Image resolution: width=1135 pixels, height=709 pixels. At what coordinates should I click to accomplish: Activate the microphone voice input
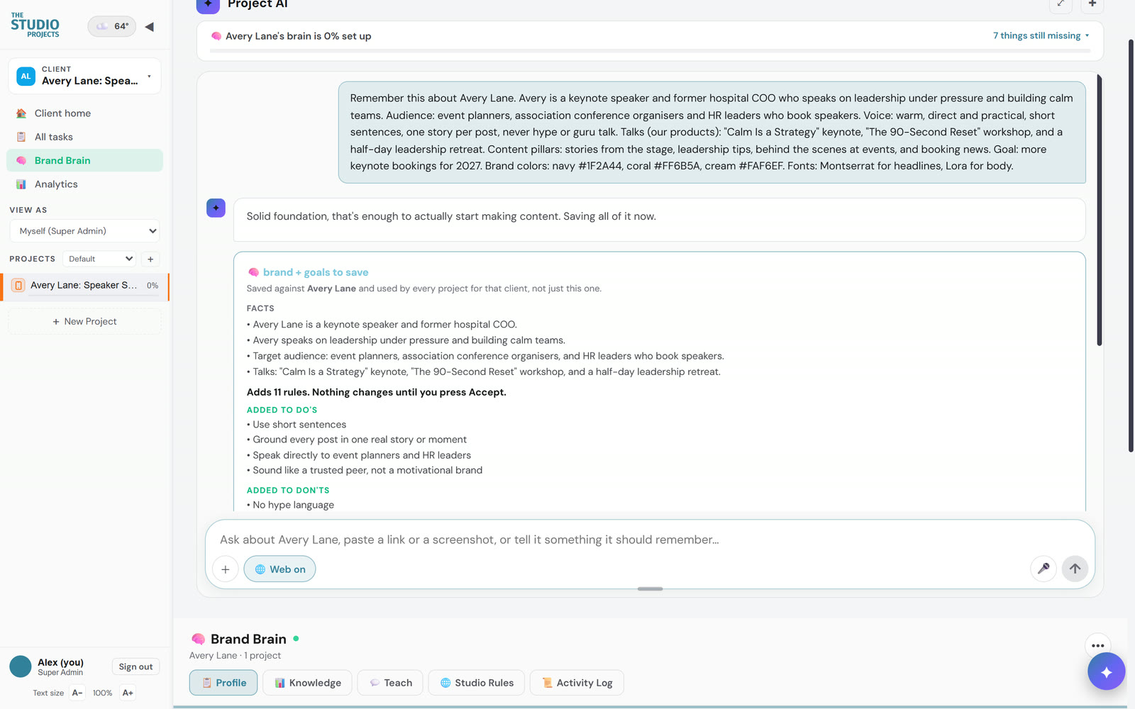(1043, 569)
